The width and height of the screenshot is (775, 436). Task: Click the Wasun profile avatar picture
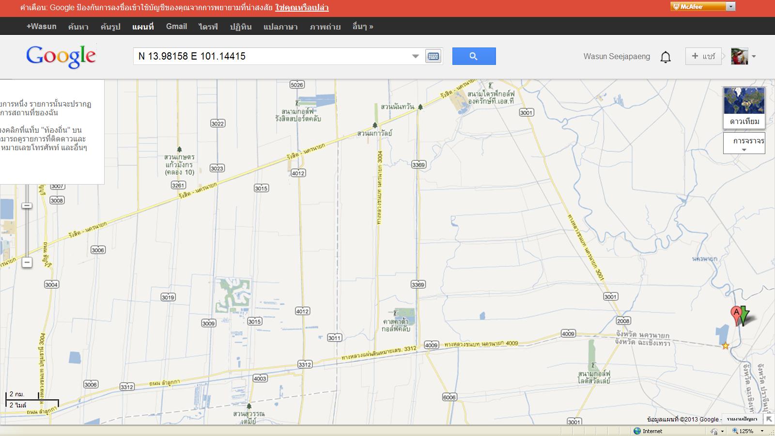tap(739, 56)
